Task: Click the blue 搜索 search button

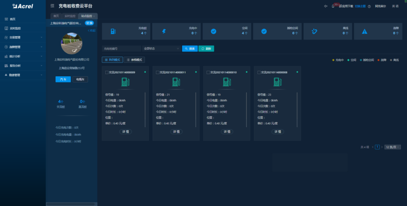Action: (190, 48)
